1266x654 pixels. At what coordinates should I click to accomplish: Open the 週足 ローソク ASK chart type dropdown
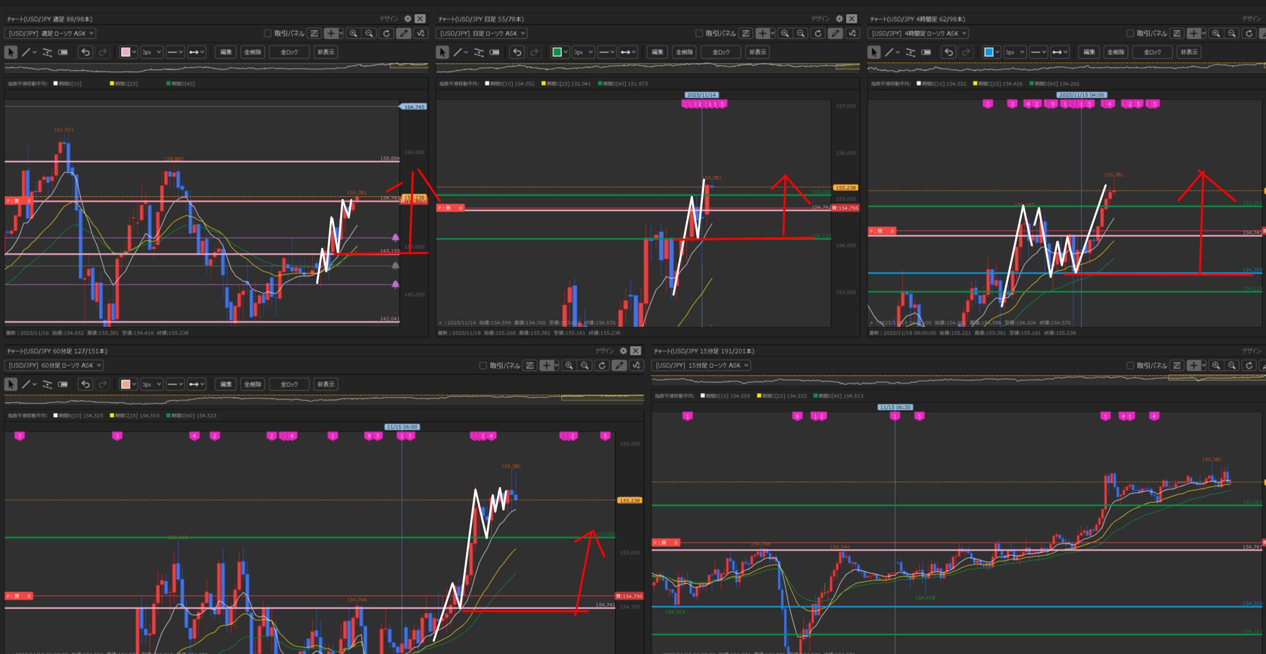click(x=50, y=34)
